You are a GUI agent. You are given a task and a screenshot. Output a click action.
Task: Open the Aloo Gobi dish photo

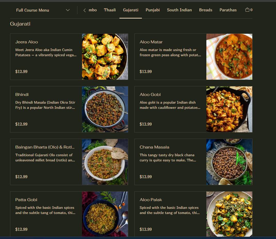(229, 109)
